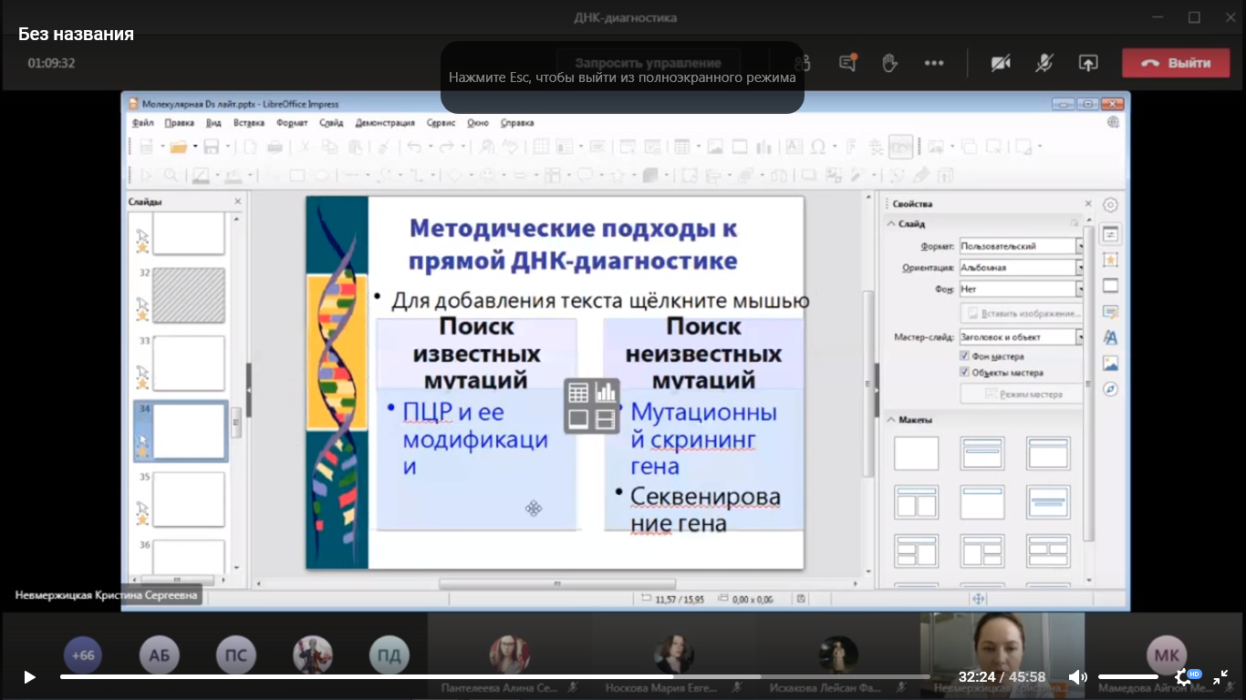
Task: Open the Мастер-слайд dropdown
Action: pos(1022,337)
